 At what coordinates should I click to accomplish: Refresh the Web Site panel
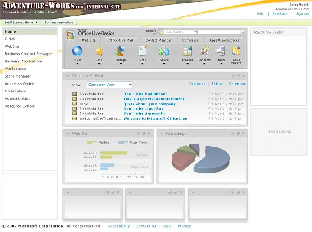click(144, 134)
